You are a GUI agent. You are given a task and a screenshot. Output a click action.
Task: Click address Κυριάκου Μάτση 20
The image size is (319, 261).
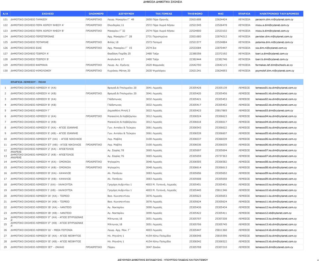point(119,71)
